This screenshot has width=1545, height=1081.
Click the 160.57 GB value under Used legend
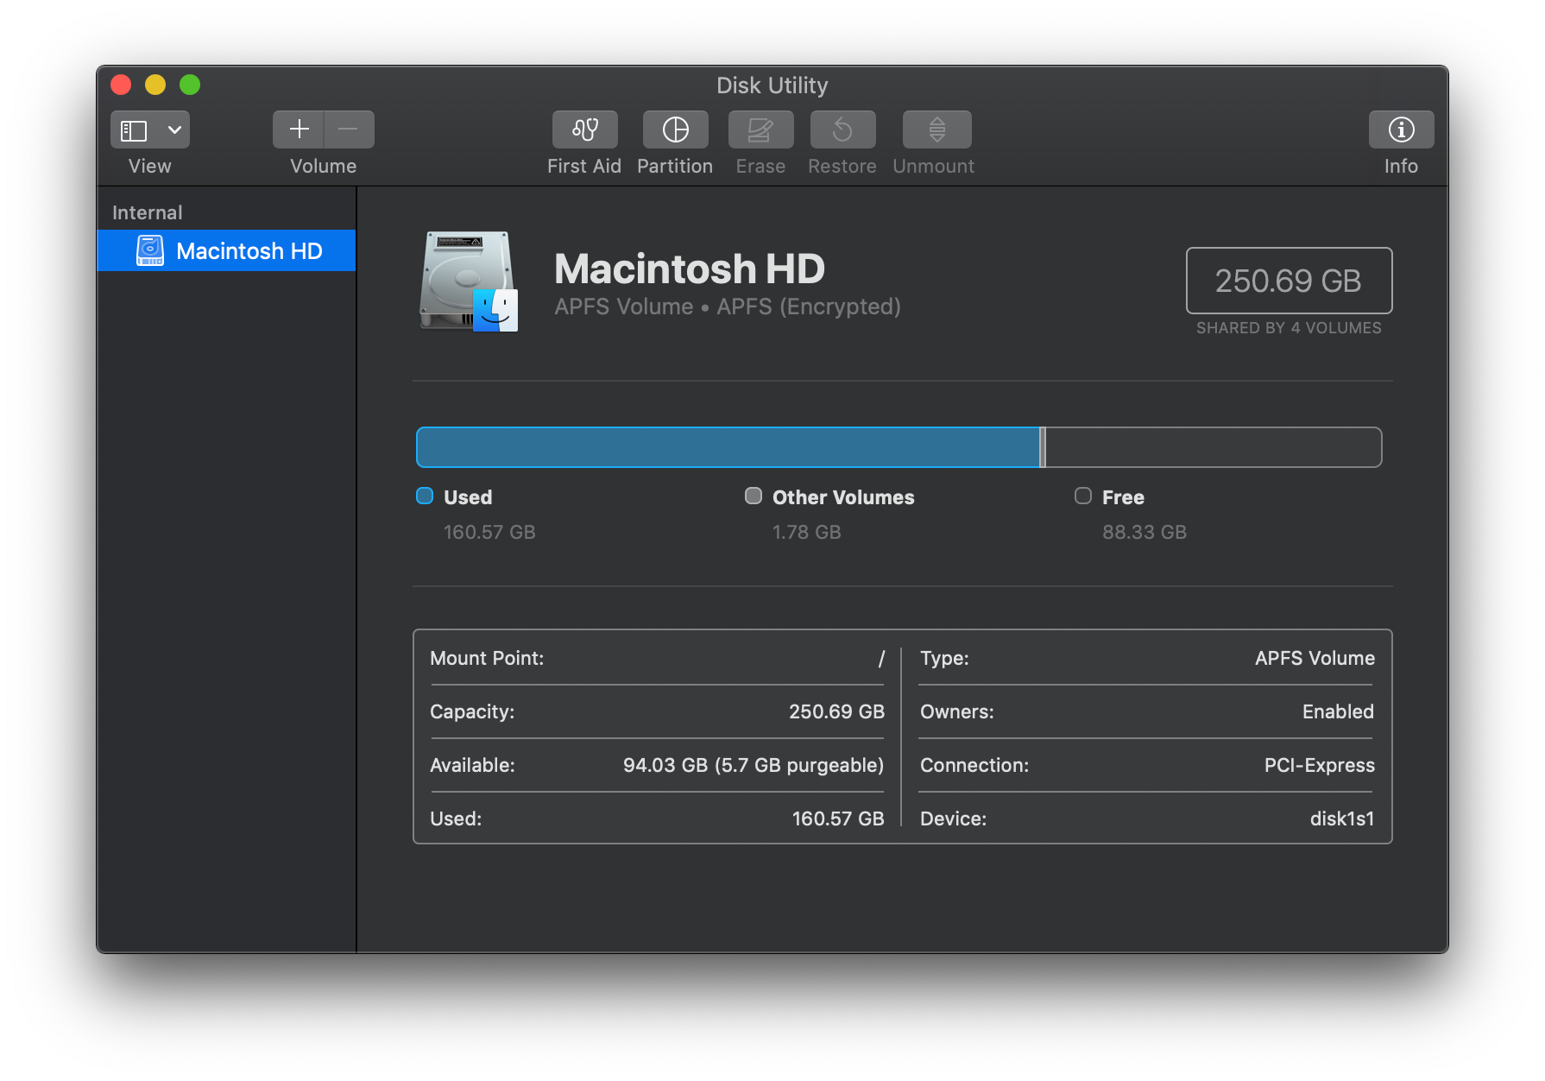pos(489,532)
